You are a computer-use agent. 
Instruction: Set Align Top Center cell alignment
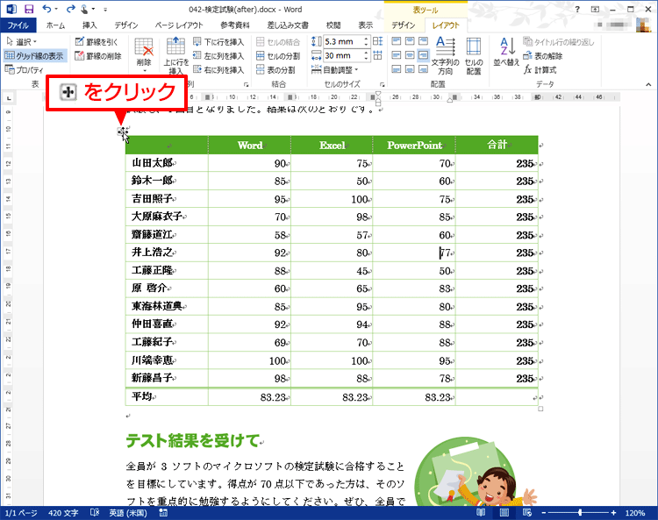coord(410,41)
